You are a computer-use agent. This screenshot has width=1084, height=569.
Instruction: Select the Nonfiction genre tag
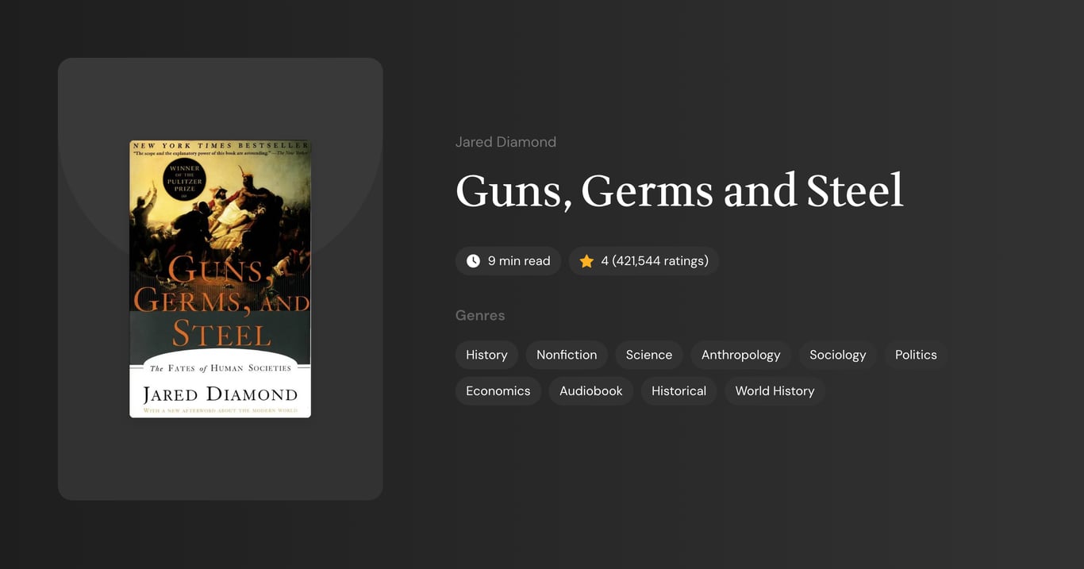point(566,355)
